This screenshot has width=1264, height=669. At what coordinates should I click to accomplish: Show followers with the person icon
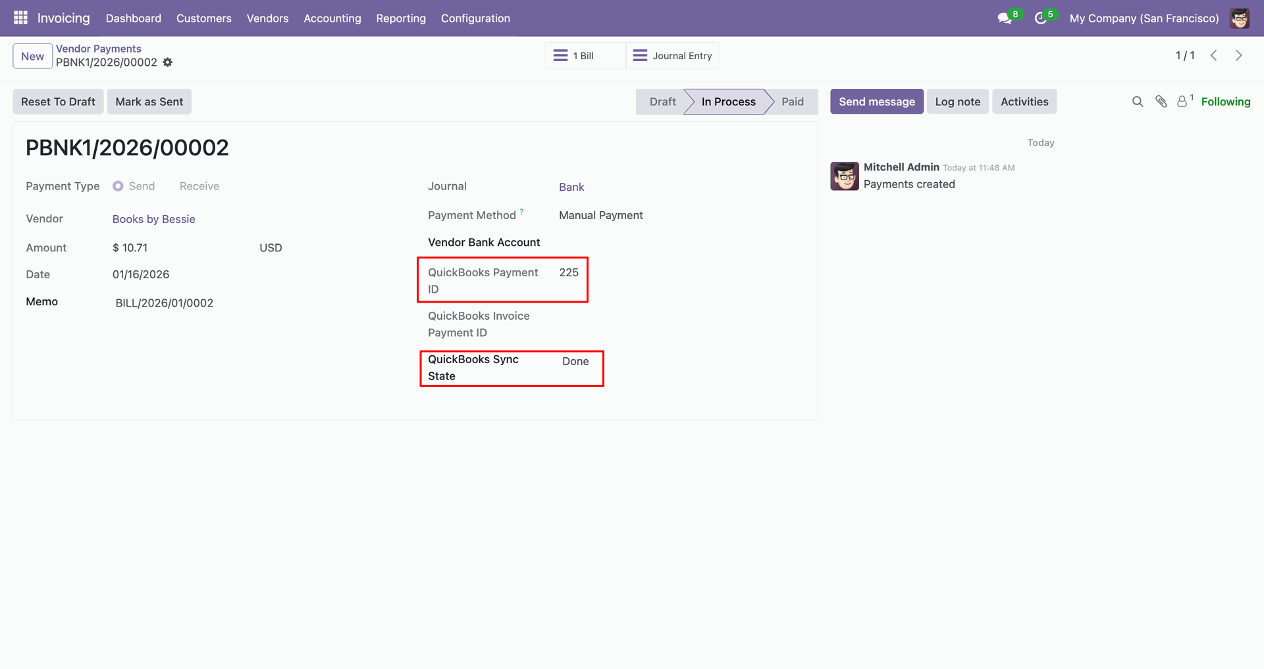(1183, 101)
